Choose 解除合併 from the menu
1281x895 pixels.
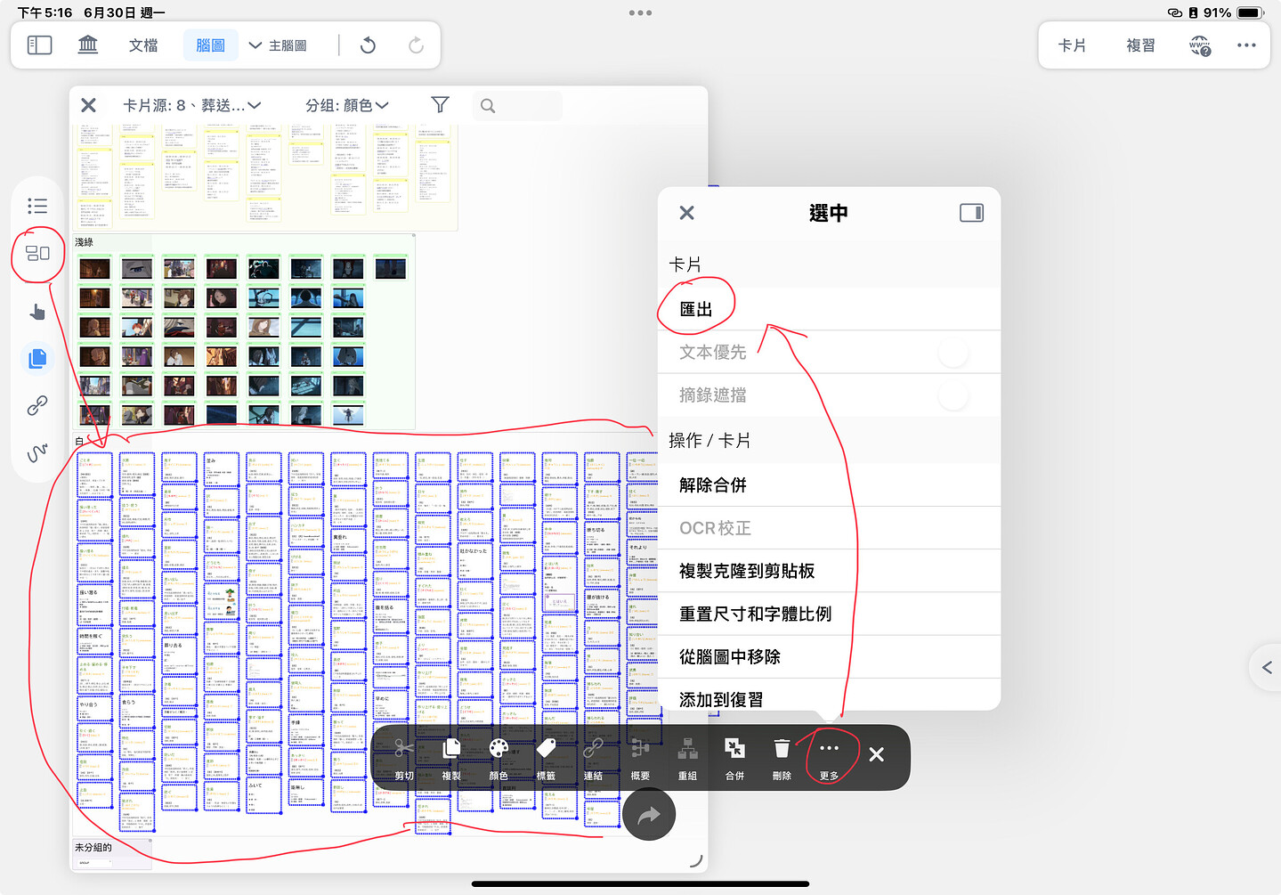pyautogui.click(x=829, y=485)
